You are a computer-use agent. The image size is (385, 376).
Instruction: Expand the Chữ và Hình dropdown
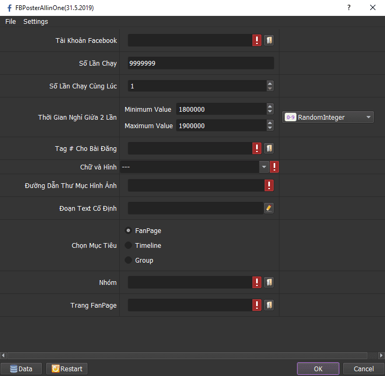[x=264, y=167]
